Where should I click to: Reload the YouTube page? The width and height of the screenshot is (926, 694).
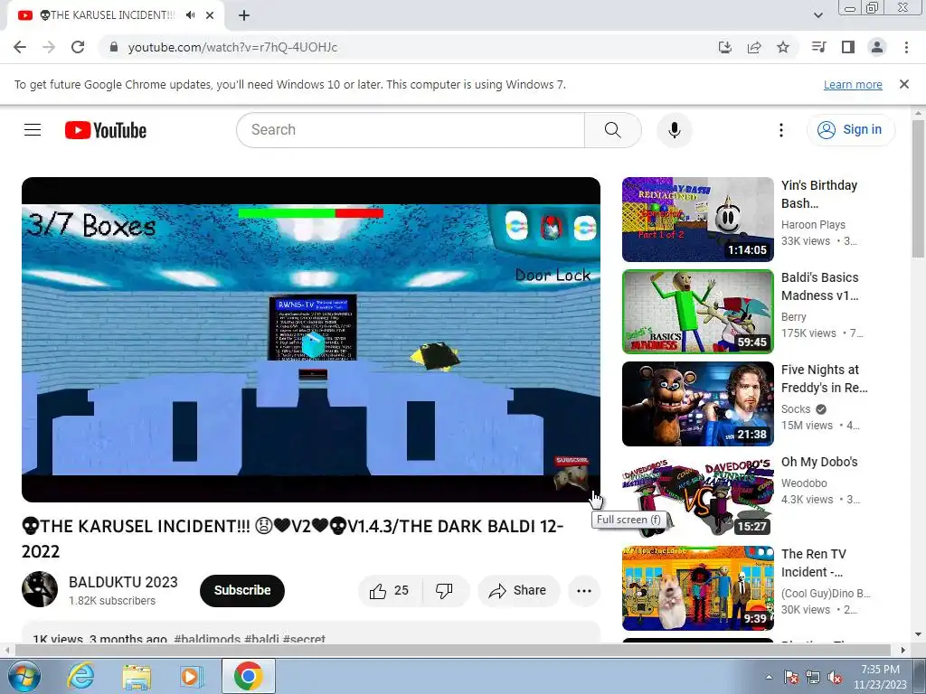[78, 47]
